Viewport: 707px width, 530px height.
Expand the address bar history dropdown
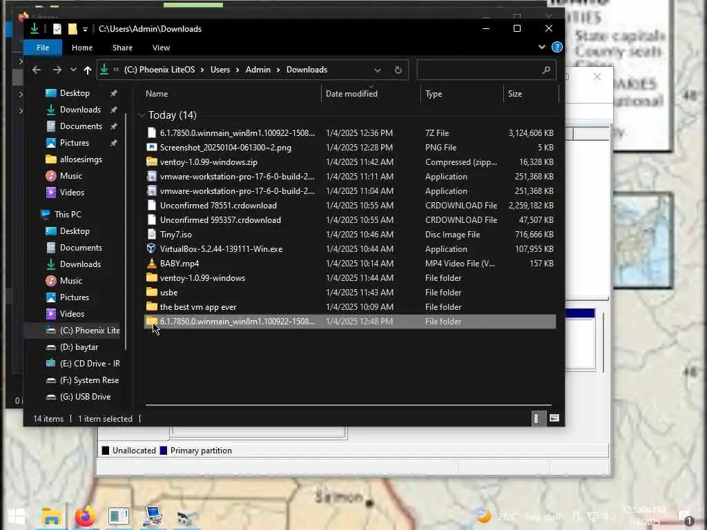click(x=378, y=70)
